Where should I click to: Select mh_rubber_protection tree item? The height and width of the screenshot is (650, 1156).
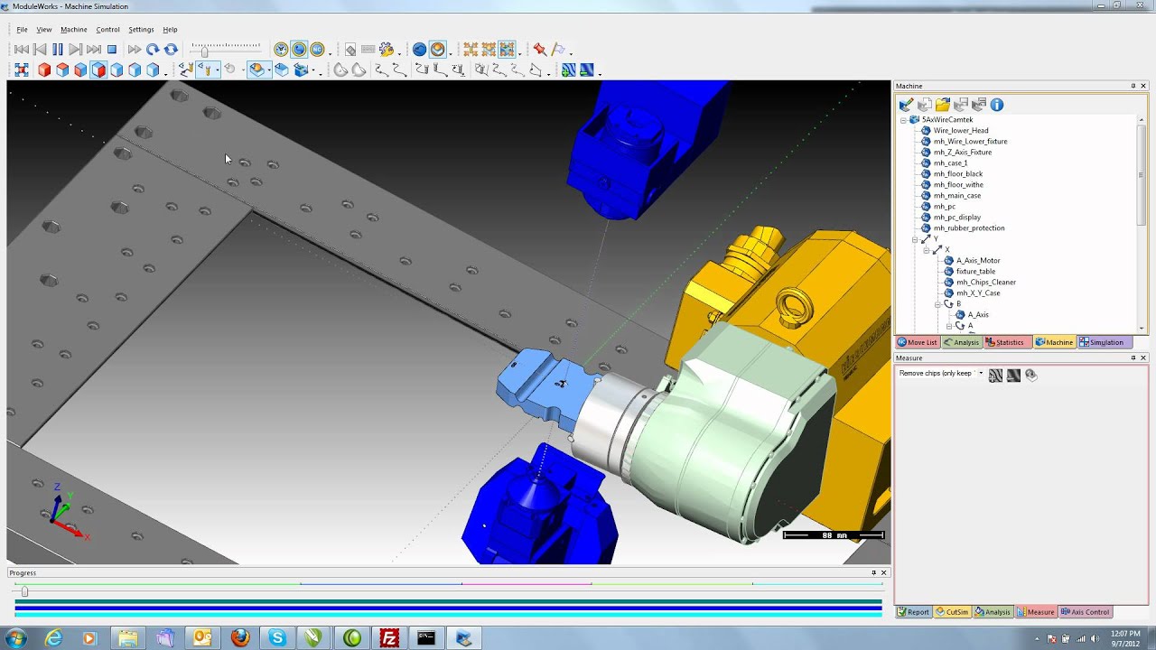pyautogui.click(x=969, y=228)
